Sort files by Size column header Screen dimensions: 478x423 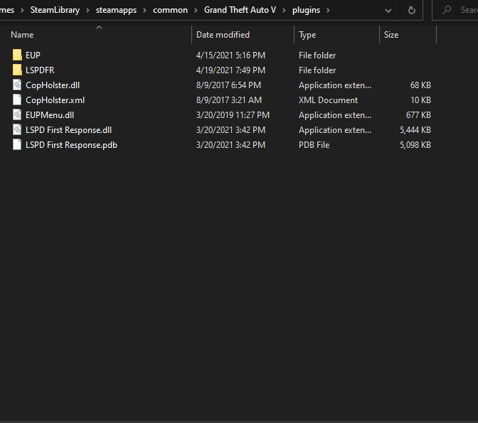point(391,35)
